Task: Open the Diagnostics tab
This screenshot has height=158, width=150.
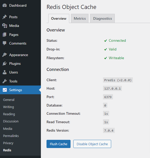Action: (x=102, y=18)
